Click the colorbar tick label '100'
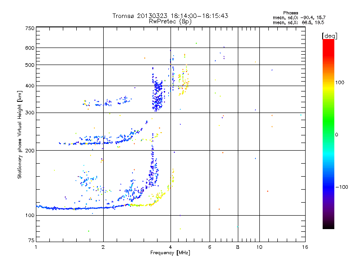Image resolution: width=359 pixels, height=269 pixels. click(x=340, y=82)
